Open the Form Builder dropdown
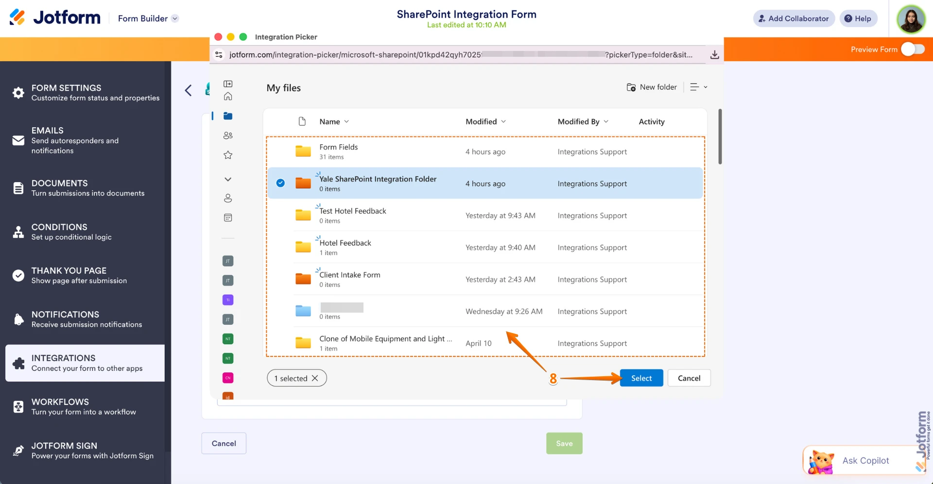Viewport: 933px width, 484px height. (x=148, y=18)
